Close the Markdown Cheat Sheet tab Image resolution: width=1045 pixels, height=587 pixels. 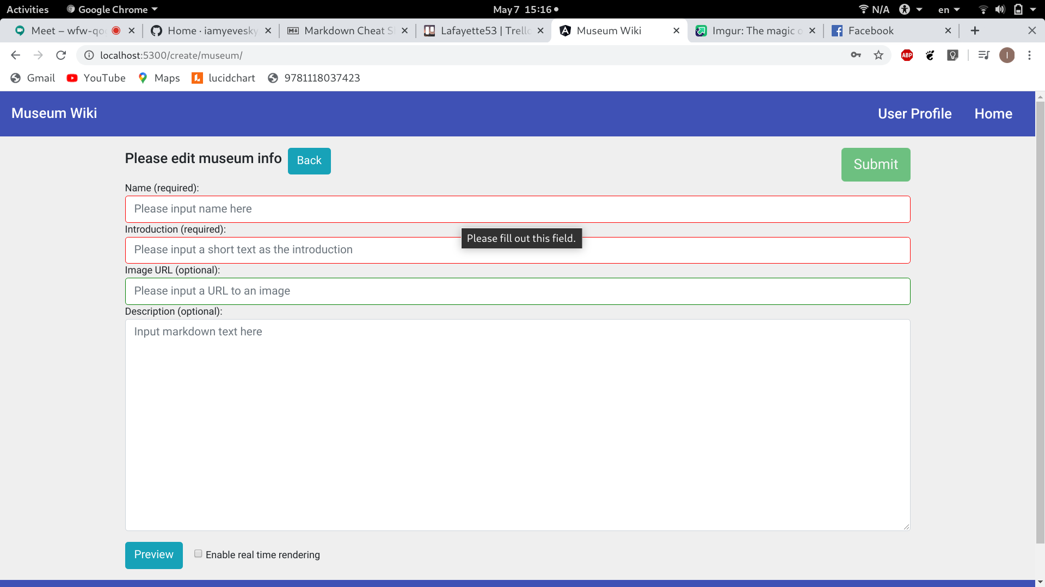(x=404, y=30)
